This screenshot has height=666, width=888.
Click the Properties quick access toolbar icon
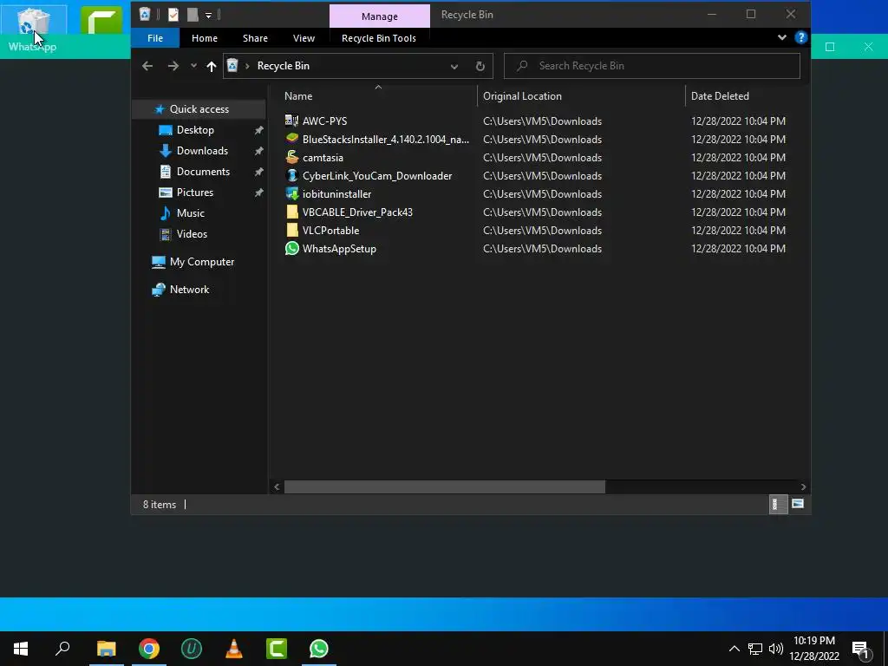(173, 15)
